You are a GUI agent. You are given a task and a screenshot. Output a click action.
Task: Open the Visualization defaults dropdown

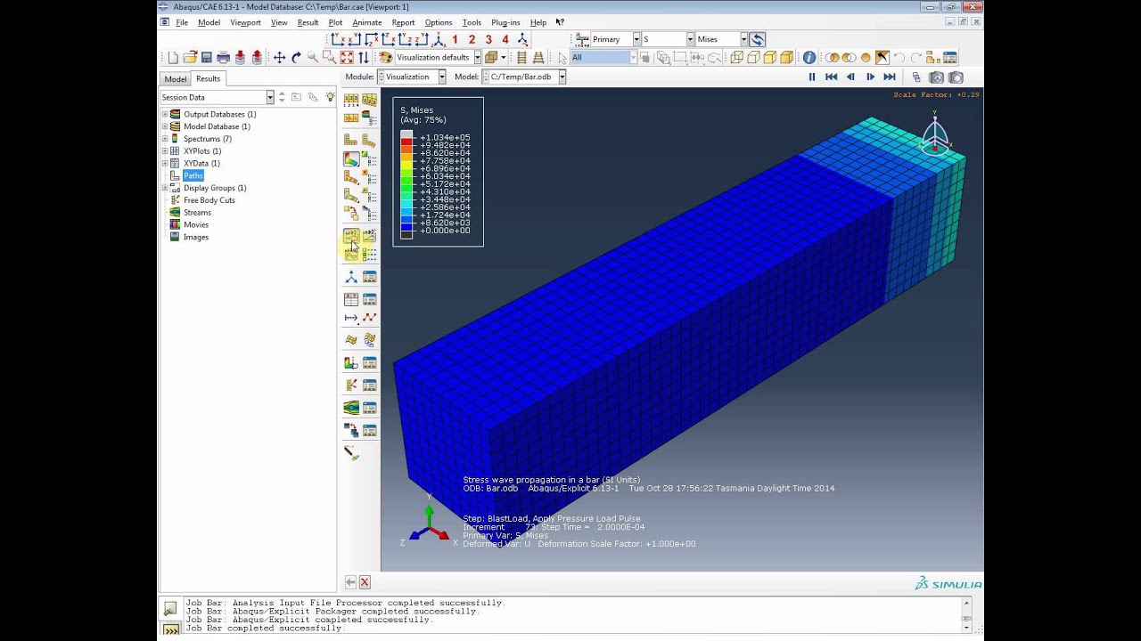coord(478,58)
